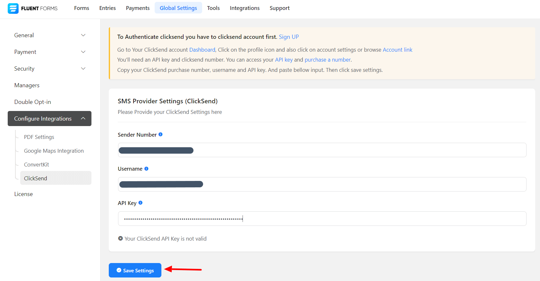This screenshot has height=281, width=540.
Task: Open the ClickSend Dashboard link
Action: (202, 50)
